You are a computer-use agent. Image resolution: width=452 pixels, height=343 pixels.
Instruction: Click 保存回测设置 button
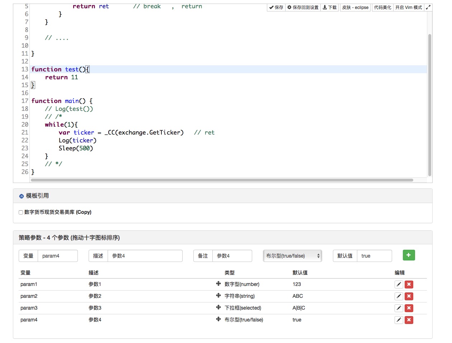(x=303, y=7)
